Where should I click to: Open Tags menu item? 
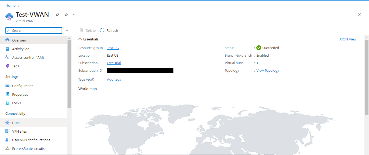[33, 66]
